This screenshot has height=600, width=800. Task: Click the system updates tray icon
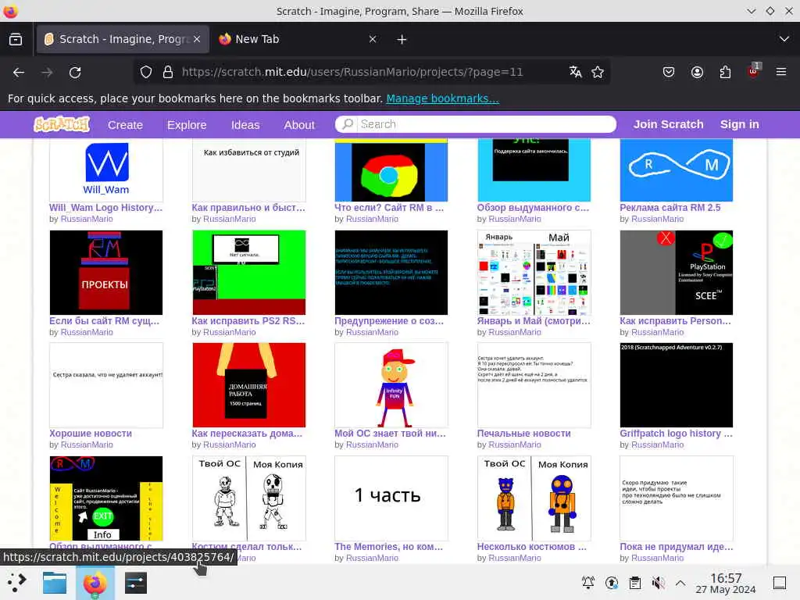pos(611,583)
